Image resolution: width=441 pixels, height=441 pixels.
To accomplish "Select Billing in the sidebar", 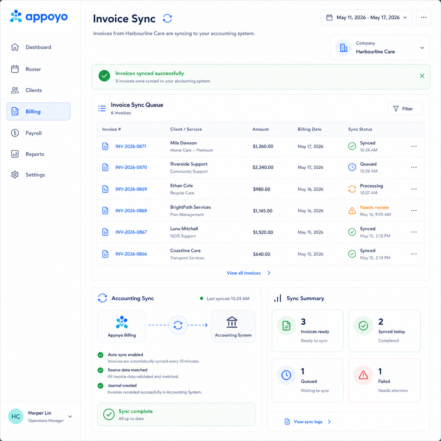I will pyautogui.click(x=38, y=111).
